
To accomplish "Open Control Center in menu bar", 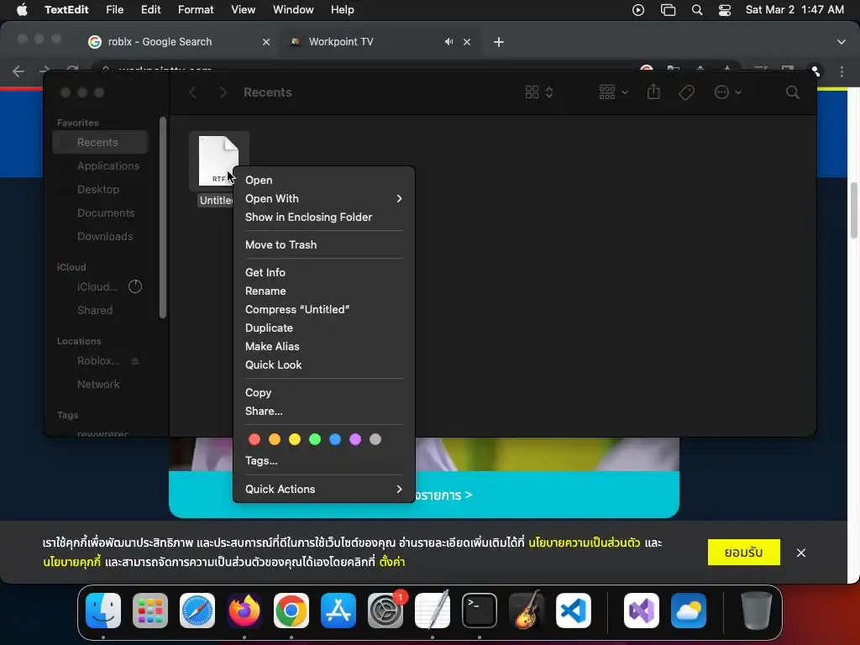I will click(725, 10).
